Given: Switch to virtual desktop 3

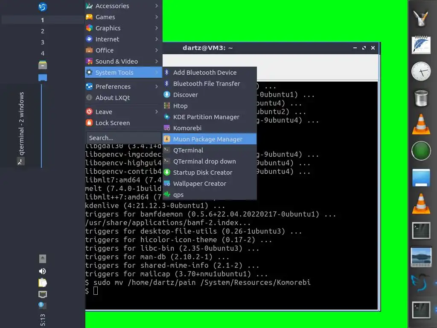Looking at the screenshot, I should [x=42, y=42].
